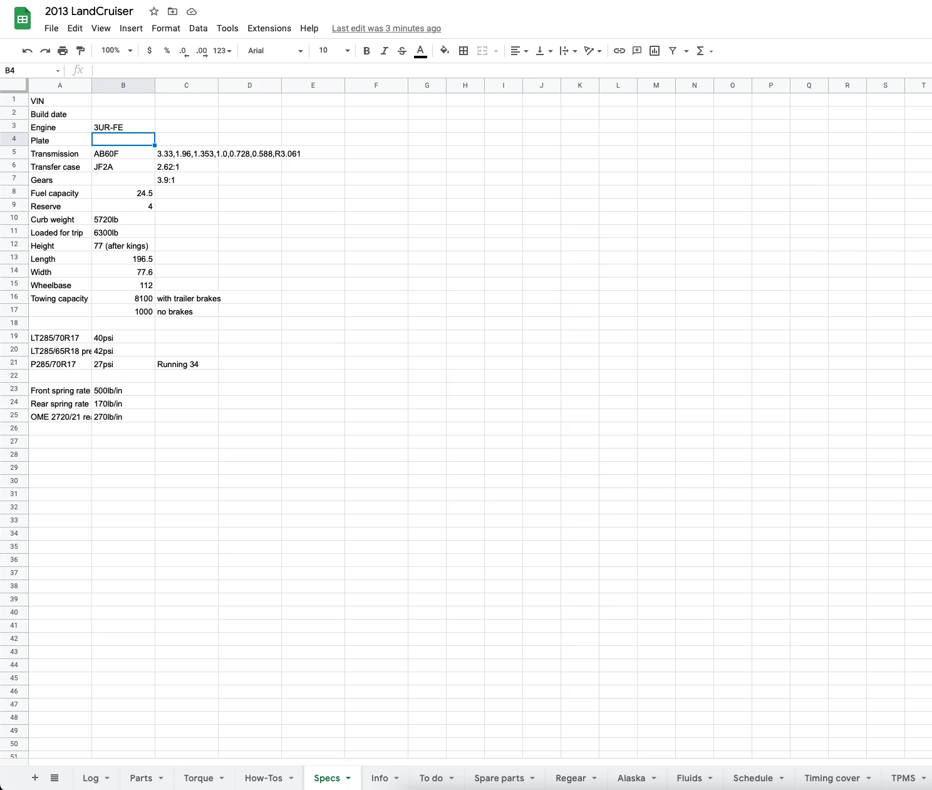Select the 'Running 34' cell

[x=187, y=364]
